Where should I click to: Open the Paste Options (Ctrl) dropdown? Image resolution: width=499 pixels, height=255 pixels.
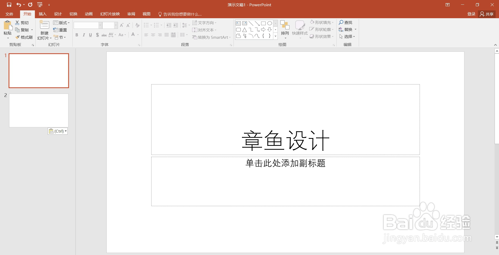click(58, 131)
